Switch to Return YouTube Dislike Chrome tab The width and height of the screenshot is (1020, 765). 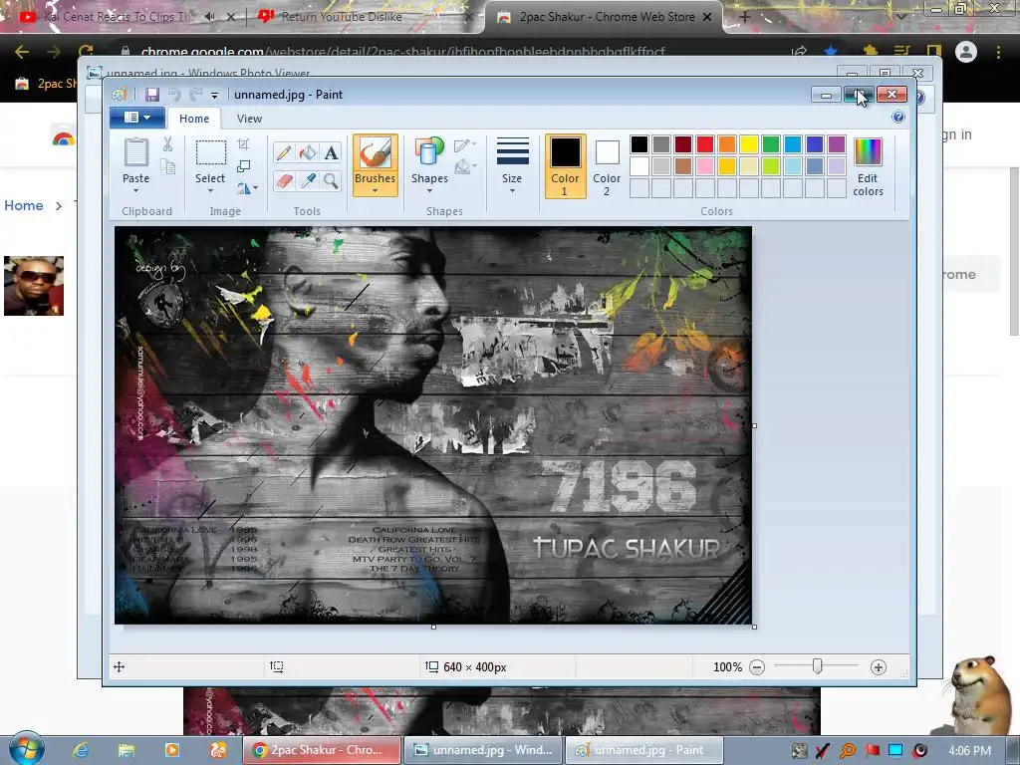pos(365,17)
